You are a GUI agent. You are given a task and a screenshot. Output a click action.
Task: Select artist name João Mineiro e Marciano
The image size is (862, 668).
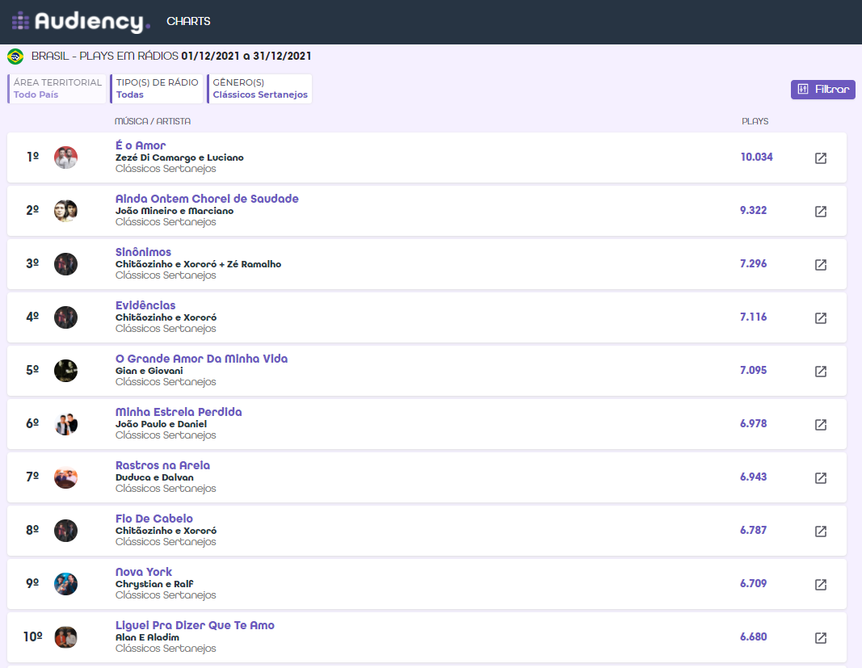click(175, 211)
